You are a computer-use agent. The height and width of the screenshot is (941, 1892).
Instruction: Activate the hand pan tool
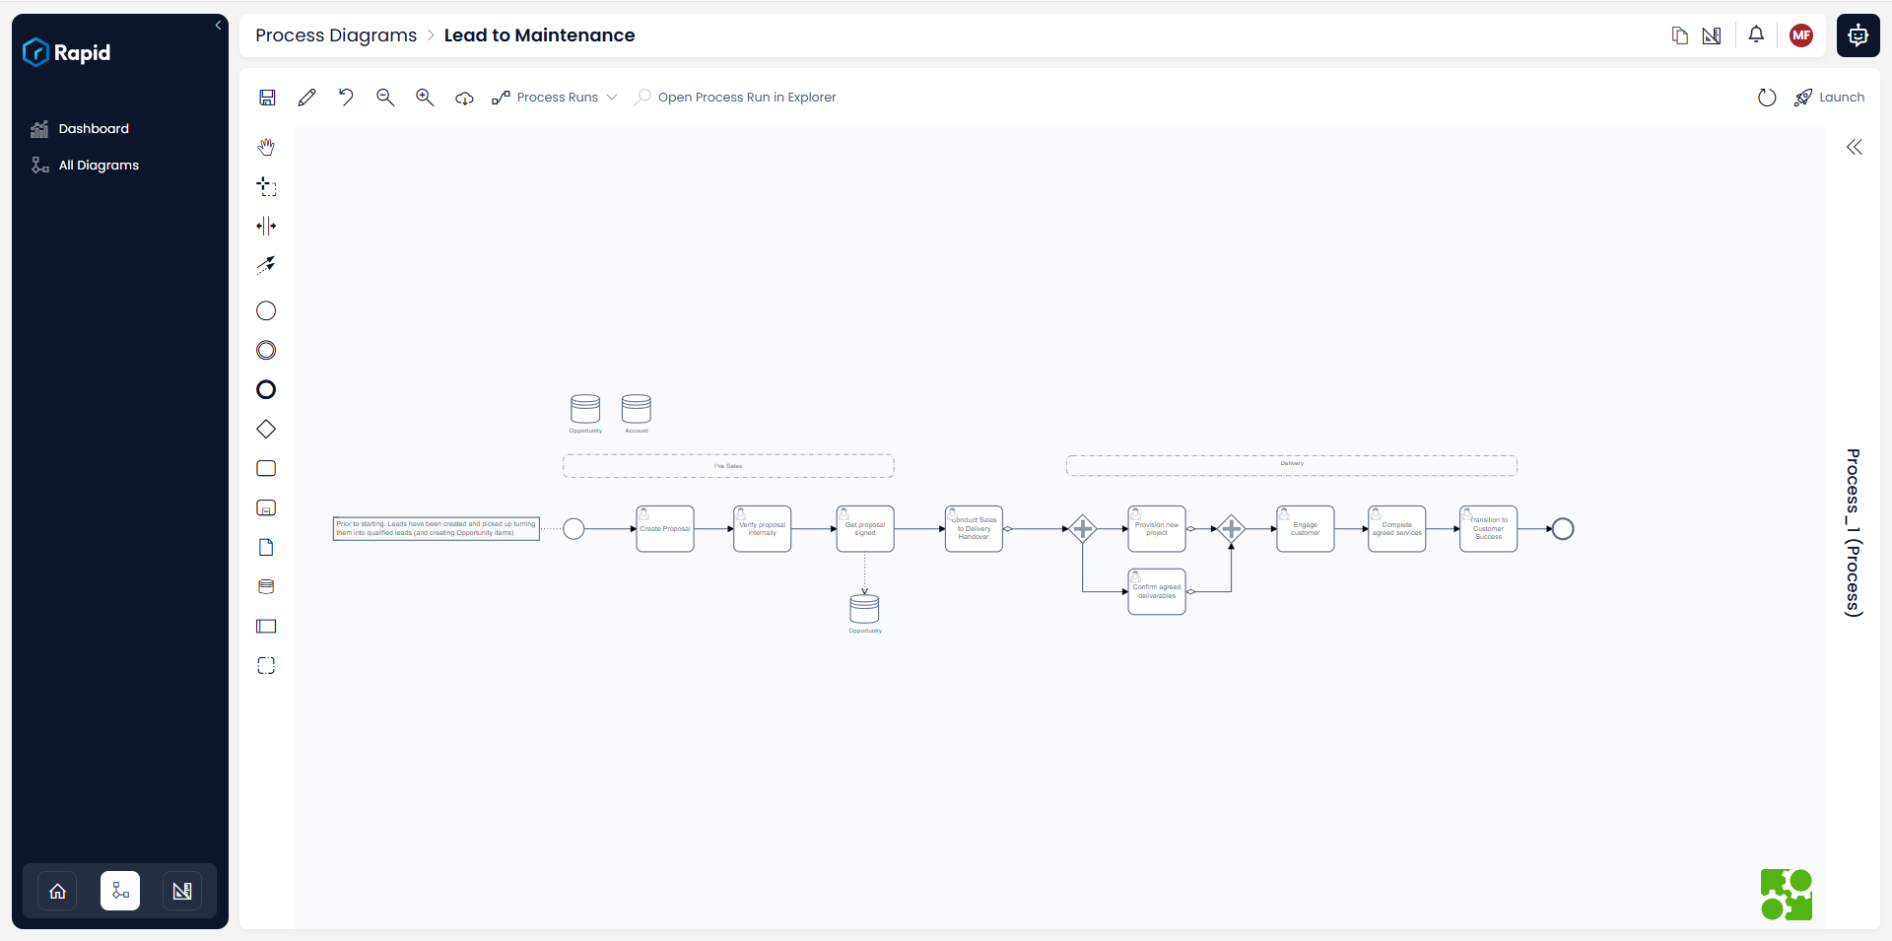266,147
